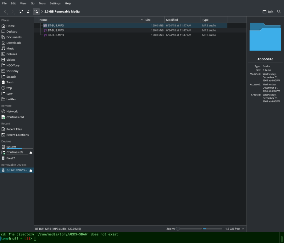The height and width of the screenshot is (243, 284).
Task: Open the search magnifier icon
Action: [279, 12]
